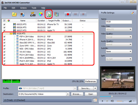This screenshot has height=105, width=138.
Task: Uncheck the NDS - DPG Video checkbox
Action: click(x=4, y=49)
